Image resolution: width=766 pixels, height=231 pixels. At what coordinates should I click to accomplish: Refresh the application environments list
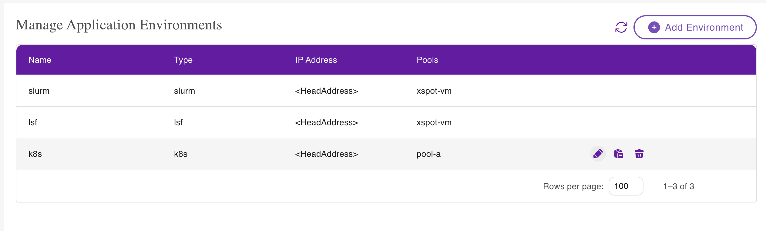[621, 27]
